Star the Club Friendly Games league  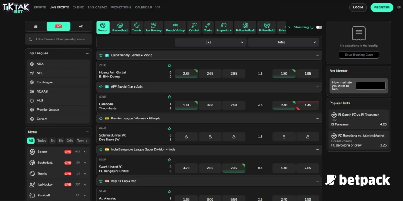point(101,55)
